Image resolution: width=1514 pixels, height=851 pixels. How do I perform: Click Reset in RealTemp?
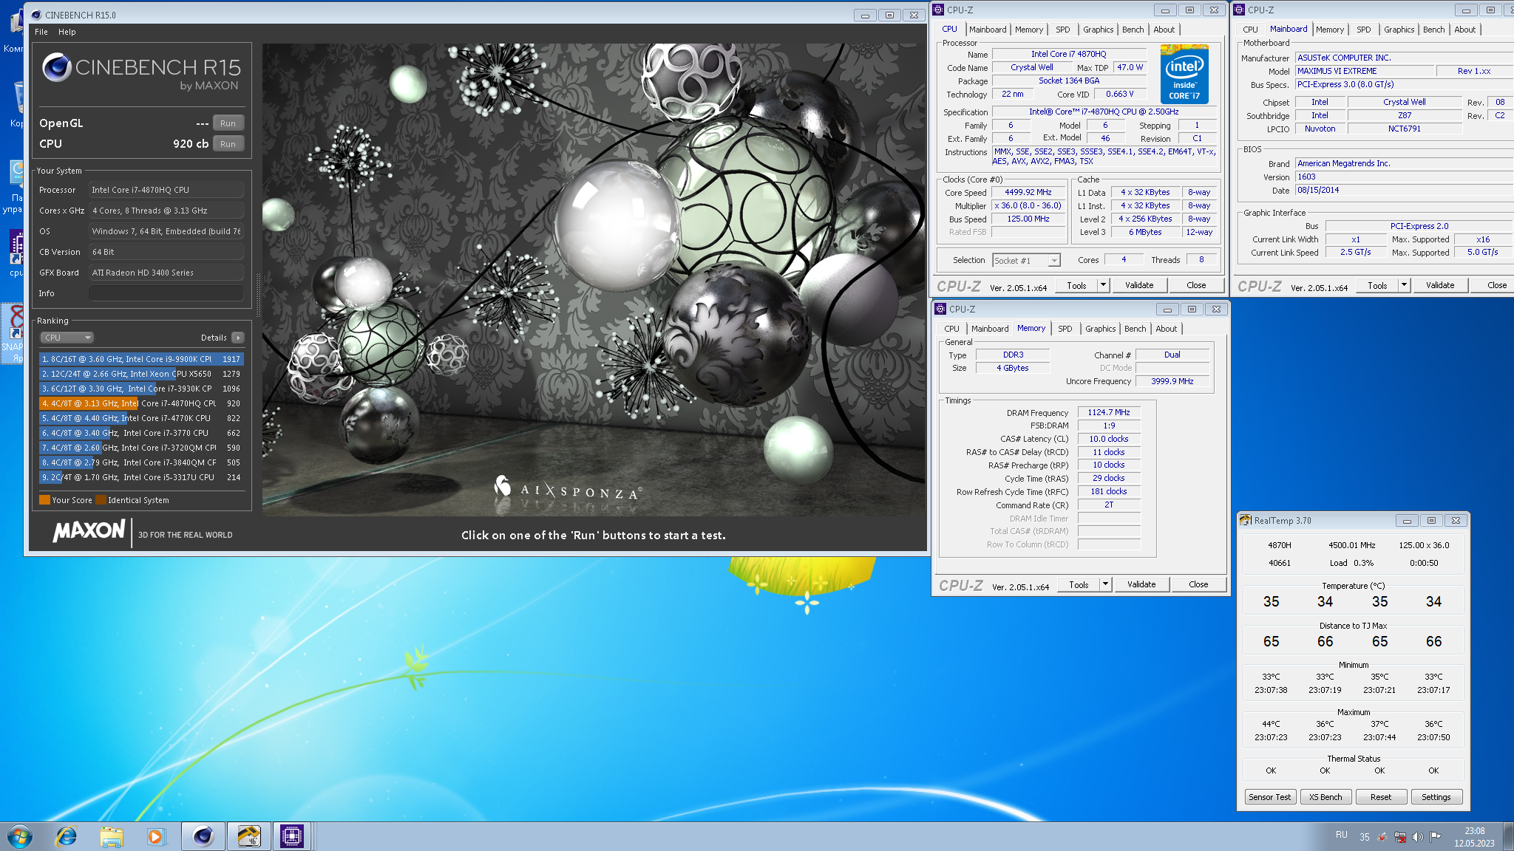coord(1381,797)
